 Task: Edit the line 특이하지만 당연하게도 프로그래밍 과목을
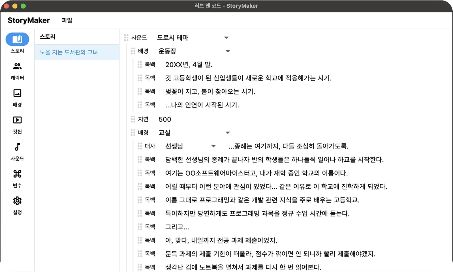[x=257, y=213]
